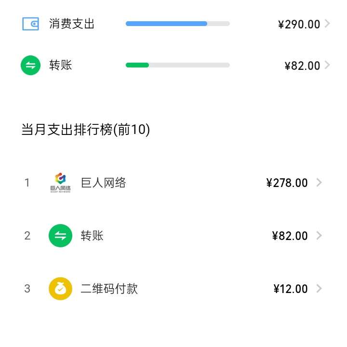The height and width of the screenshot is (347, 347).
Task: Click the yellow money bag 二维码付款 icon
Action: pos(60,289)
